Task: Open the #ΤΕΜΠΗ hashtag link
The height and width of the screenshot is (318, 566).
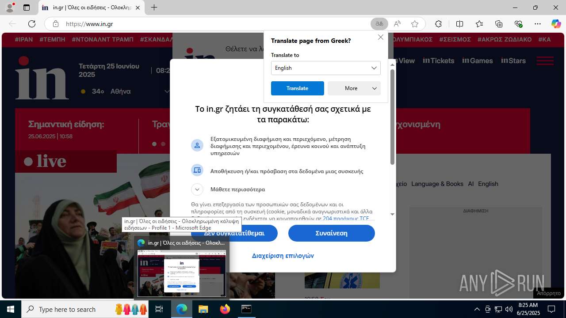Action: (x=52, y=39)
